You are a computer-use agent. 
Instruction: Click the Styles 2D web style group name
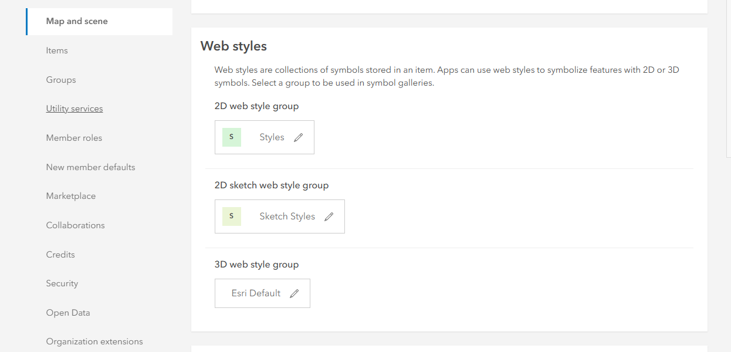coord(272,137)
